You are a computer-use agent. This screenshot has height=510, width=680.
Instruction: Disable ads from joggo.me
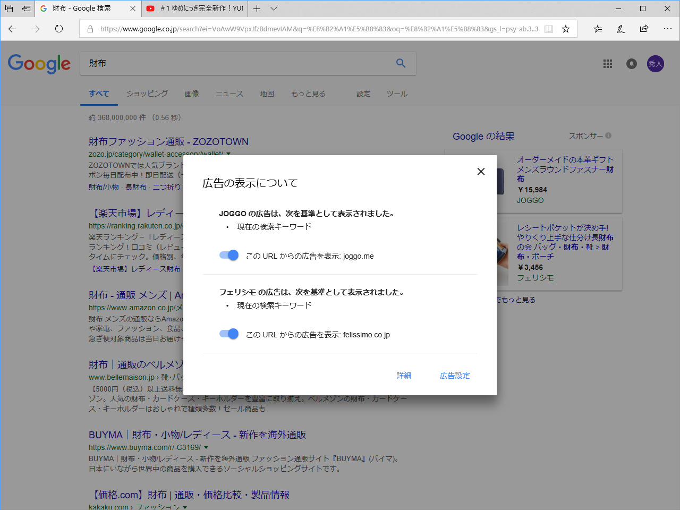click(x=228, y=255)
